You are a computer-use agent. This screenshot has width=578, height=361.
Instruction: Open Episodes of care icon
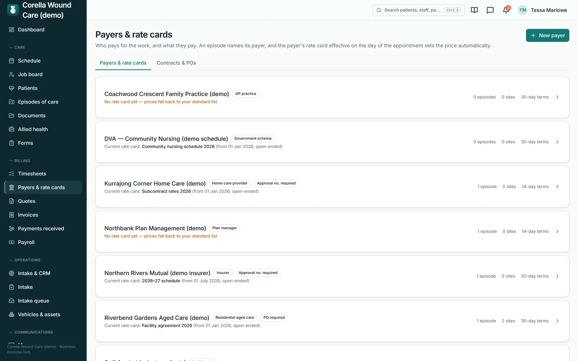coord(12,102)
